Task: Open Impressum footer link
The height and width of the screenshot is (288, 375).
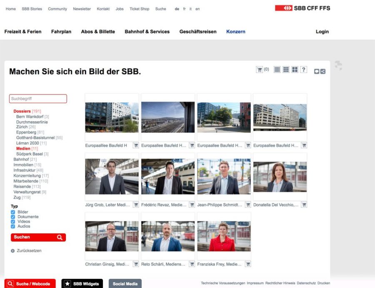Action: coord(255,283)
